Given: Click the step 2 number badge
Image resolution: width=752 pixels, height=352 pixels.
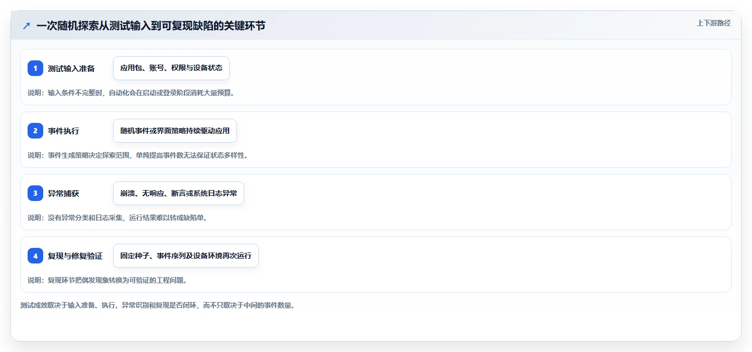Looking at the screenshot, I should click(35, 131).
